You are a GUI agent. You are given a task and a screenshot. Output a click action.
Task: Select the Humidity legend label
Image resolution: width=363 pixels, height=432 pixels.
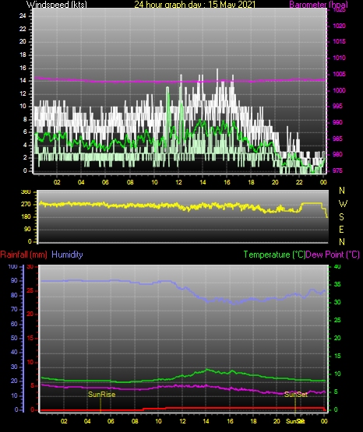pos(67,255)
